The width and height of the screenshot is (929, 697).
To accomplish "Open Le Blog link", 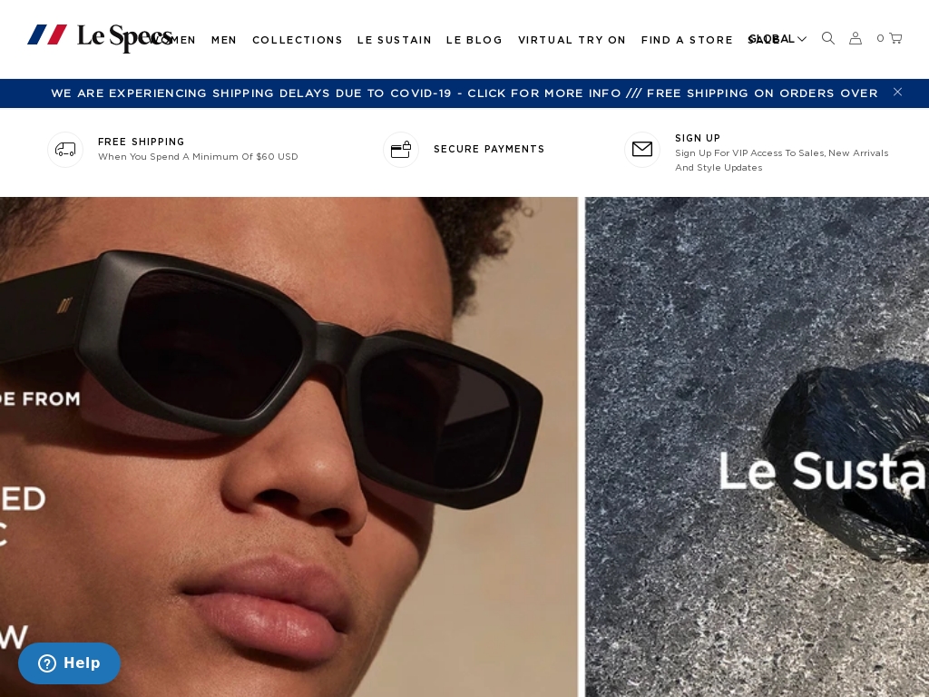I will 474,40.
